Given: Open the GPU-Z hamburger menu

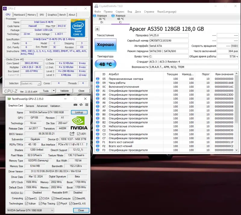Looking at the screenshot, I should pyautogui.click(x=87, y=105).
